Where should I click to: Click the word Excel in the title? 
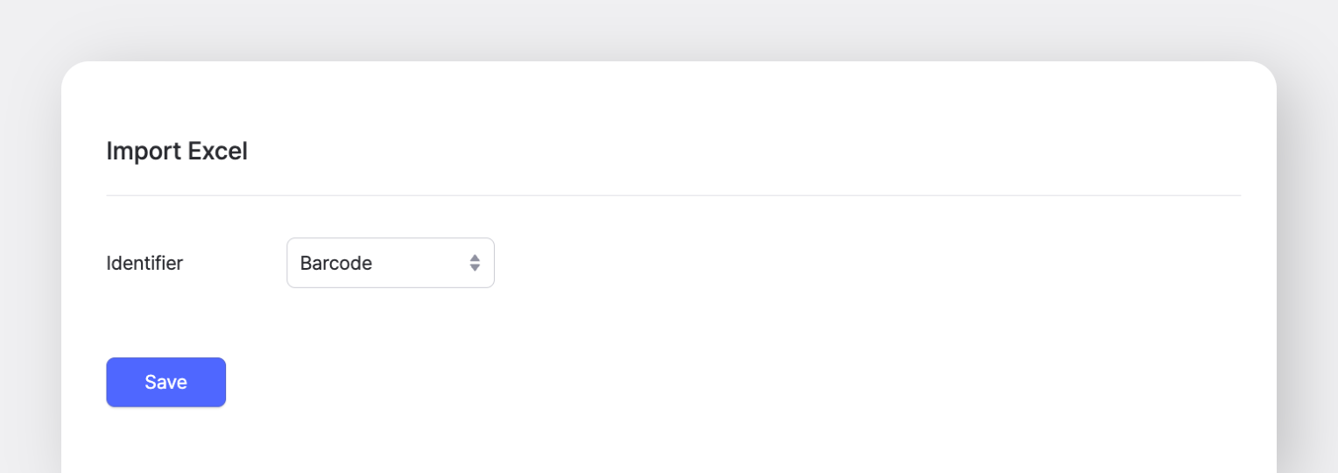click(218, 152)
